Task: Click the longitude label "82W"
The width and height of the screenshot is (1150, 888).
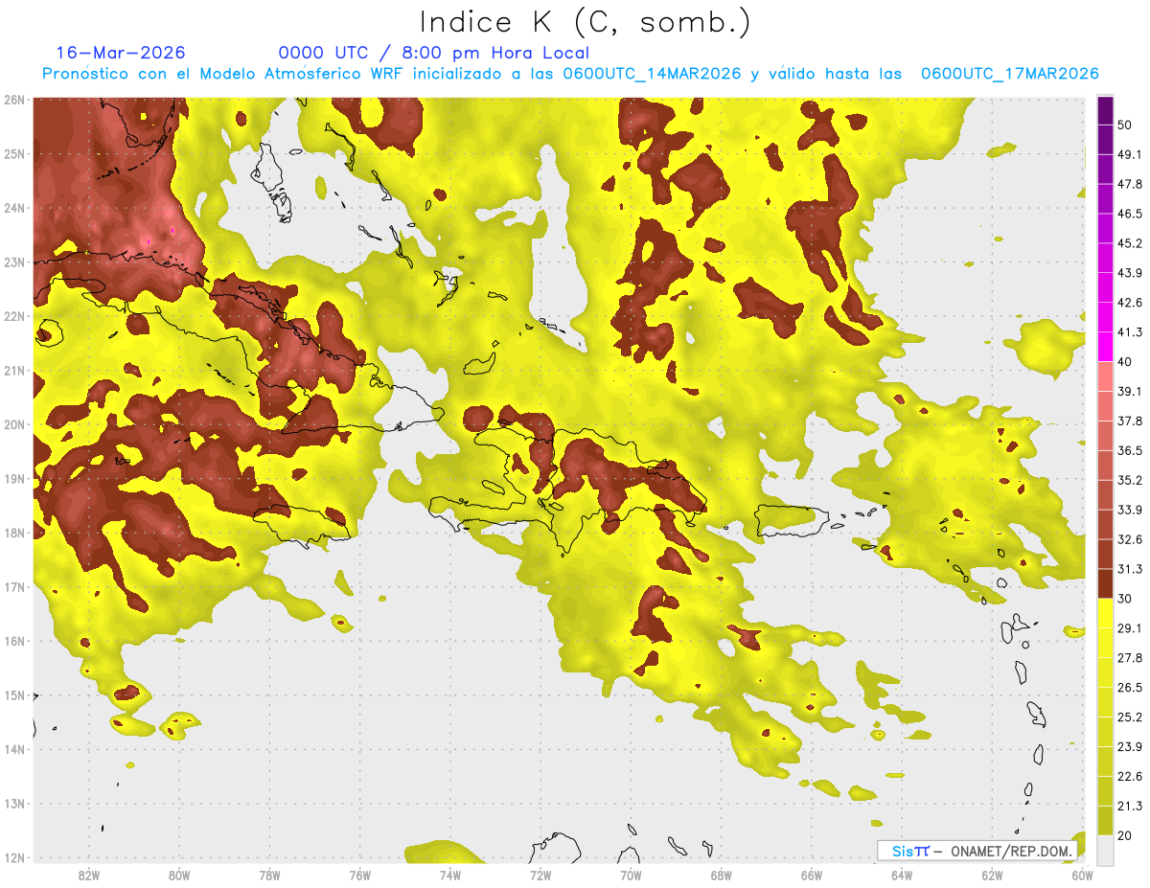Action: tap(89, 876)
